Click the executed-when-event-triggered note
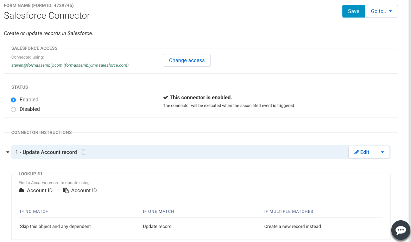Image resolution: width=411 pixels, height=242 pixels. pyautogui.click(x=229, y=106)
